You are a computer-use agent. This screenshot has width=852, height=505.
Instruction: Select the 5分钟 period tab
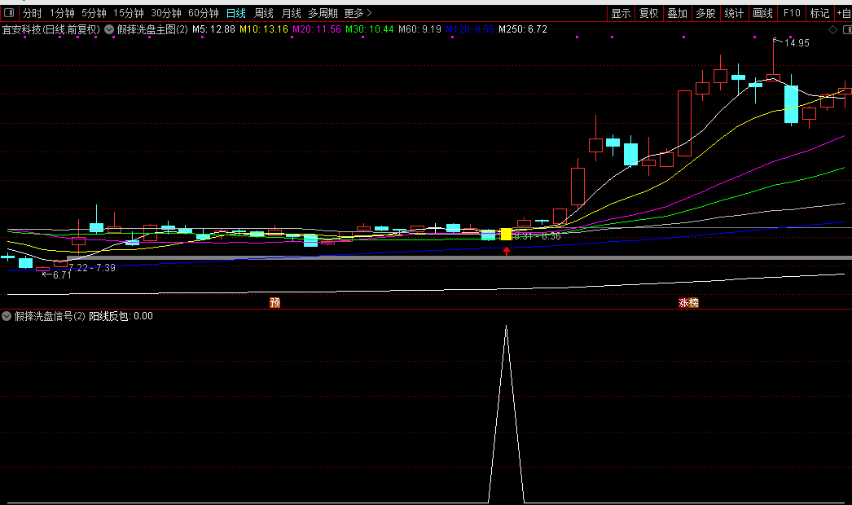click(94, 13)
